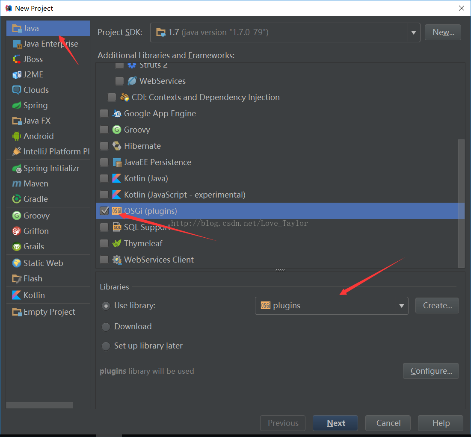The image size is (471, 437).
Task: Click the Maven m icon
Action: (17, 183)
